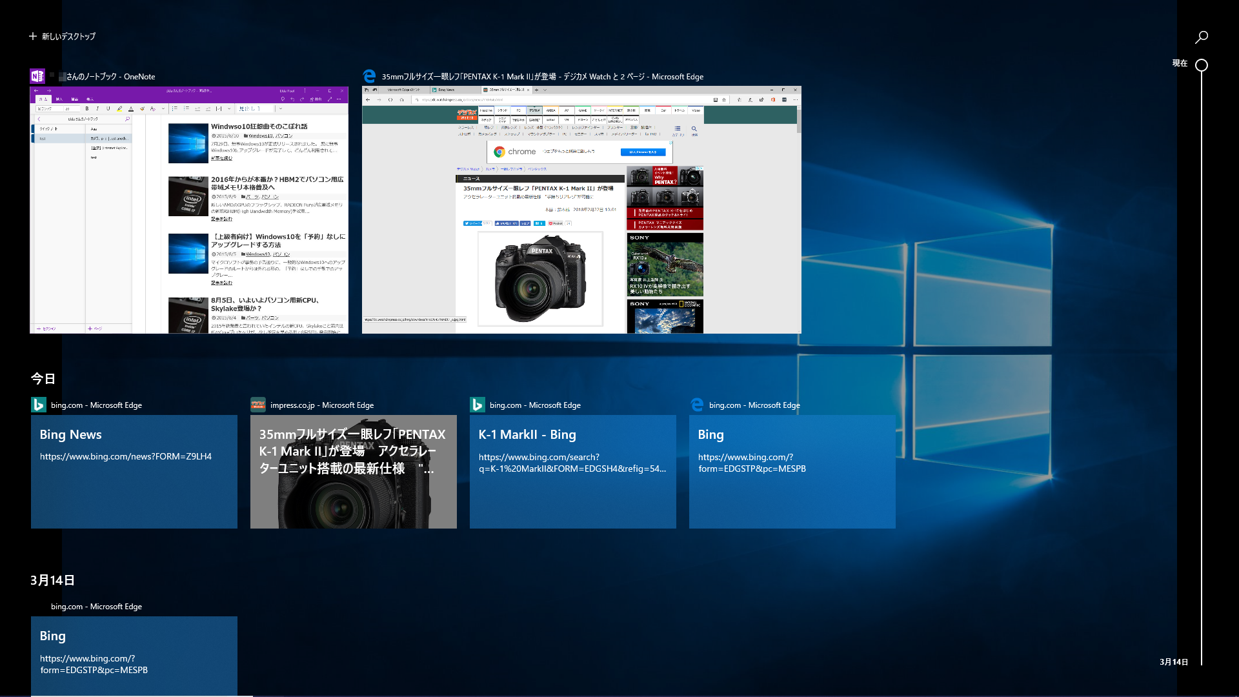Click the 3月14日 section heading on left
Screen dimensions: 1239x697
53,580
